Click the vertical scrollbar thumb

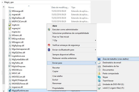(4, 51)
